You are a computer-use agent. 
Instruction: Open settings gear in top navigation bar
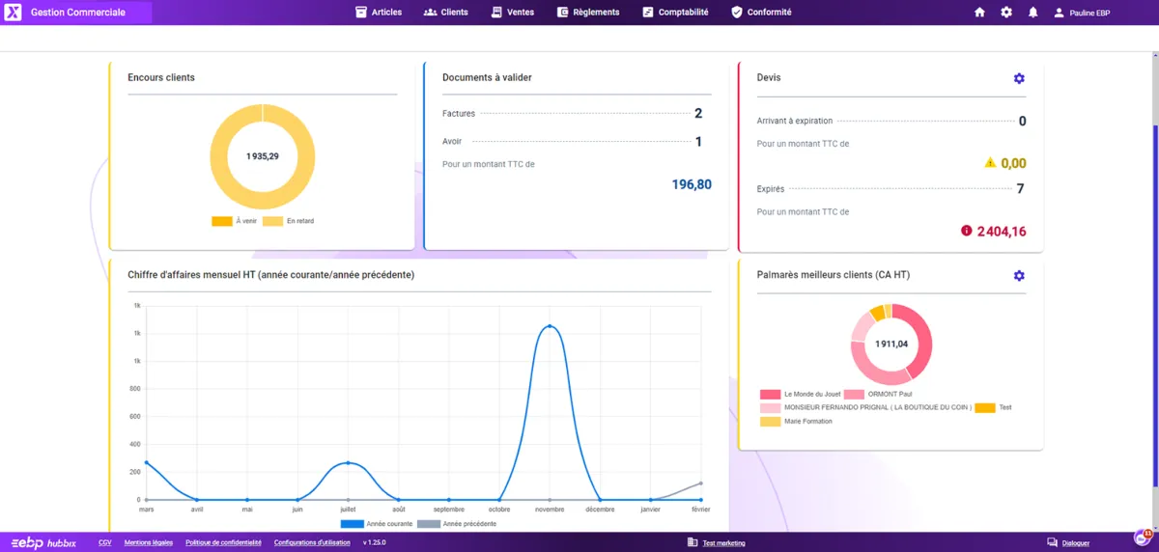pos(1006,13)
